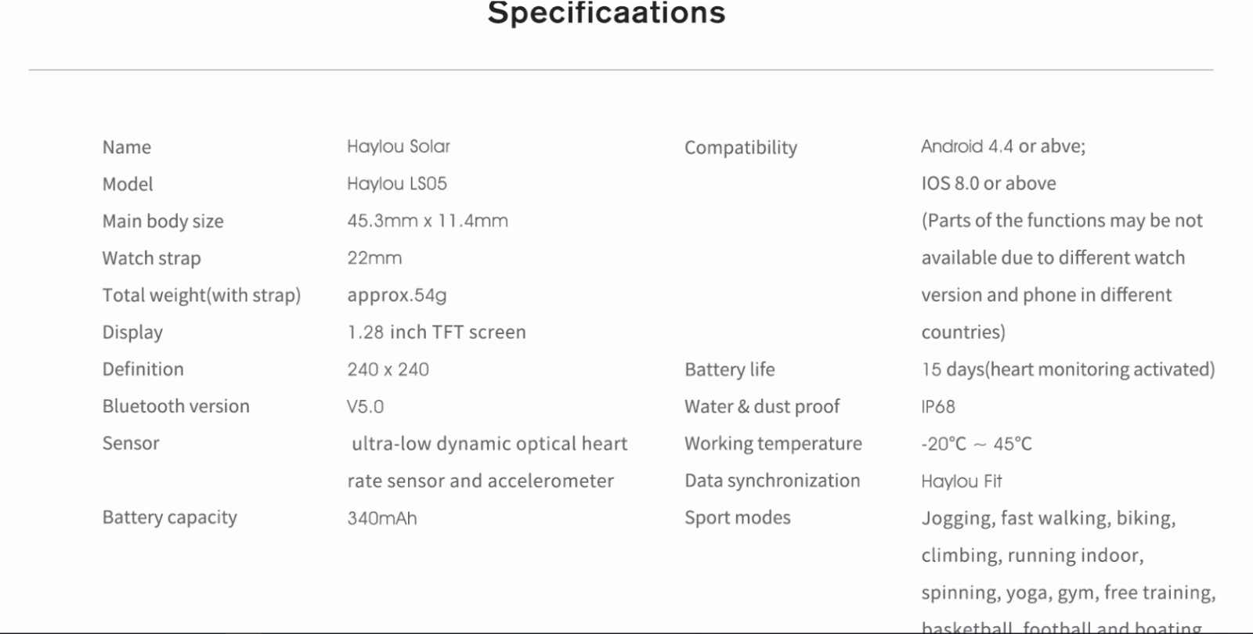1253x634 pixels.
Task: Click the approx.54g weight value
Action: click(397, 296)
